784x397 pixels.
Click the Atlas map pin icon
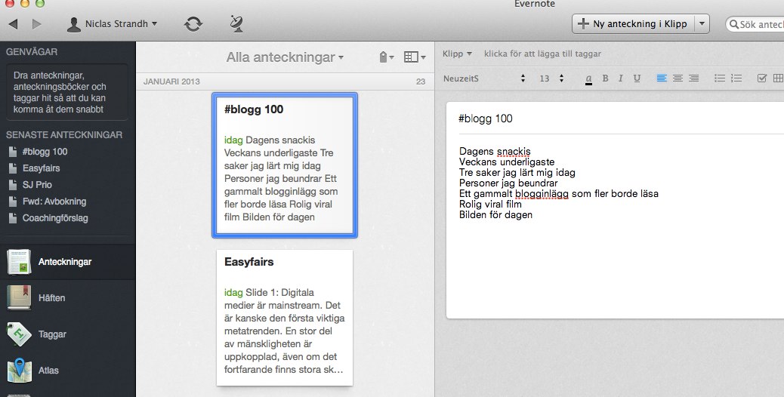coord(19,371)
